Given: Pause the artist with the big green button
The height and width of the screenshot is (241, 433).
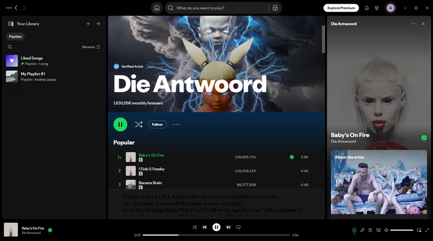Looking at the screenshot, I should 120,124.
